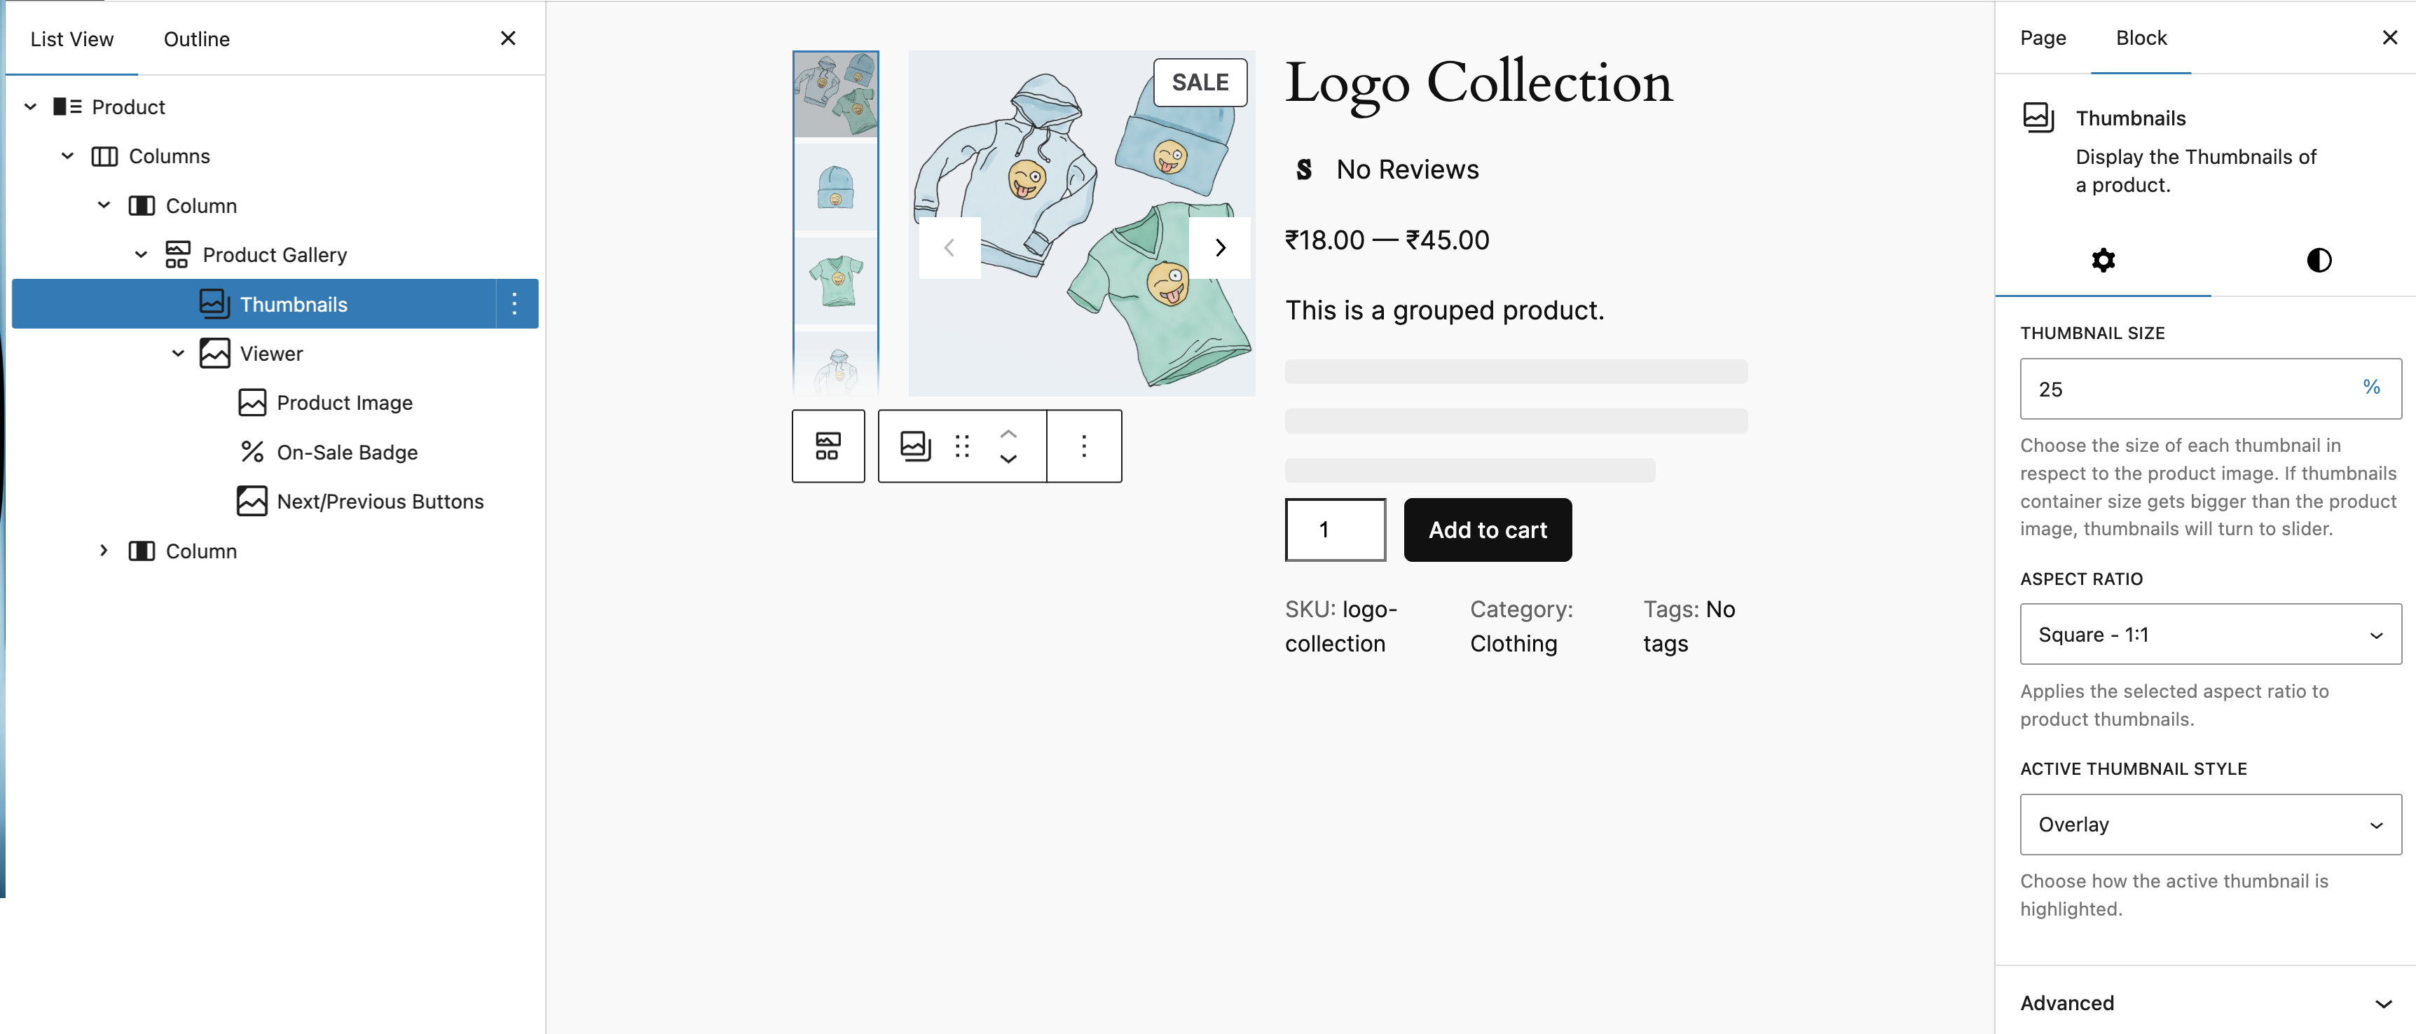Collapse the Viewer block in List View
Viewport: 2416px width, 1034px height.
[x=178, y=353]
